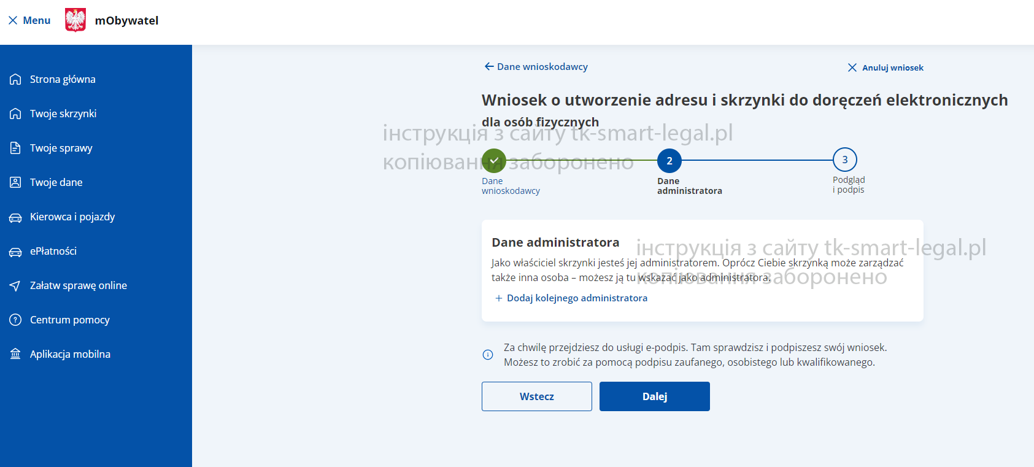The image size is (1034, 467).
Task: Click the Dalej button to continue
Action: (655, 396)
